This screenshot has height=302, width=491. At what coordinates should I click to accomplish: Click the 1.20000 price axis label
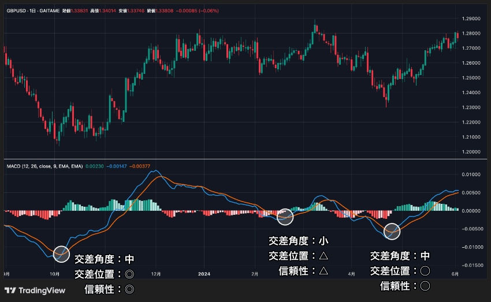click(471, 152)
